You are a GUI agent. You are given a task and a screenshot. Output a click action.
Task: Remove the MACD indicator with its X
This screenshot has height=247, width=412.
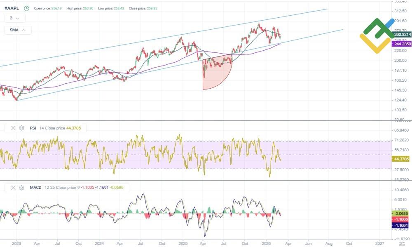13,188
